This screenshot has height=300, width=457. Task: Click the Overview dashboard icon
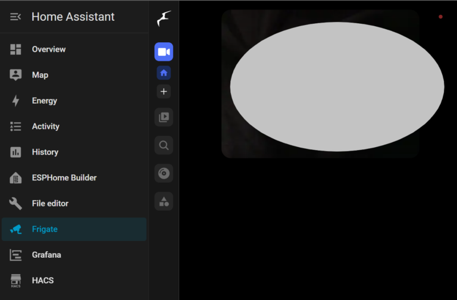(15, 49)
